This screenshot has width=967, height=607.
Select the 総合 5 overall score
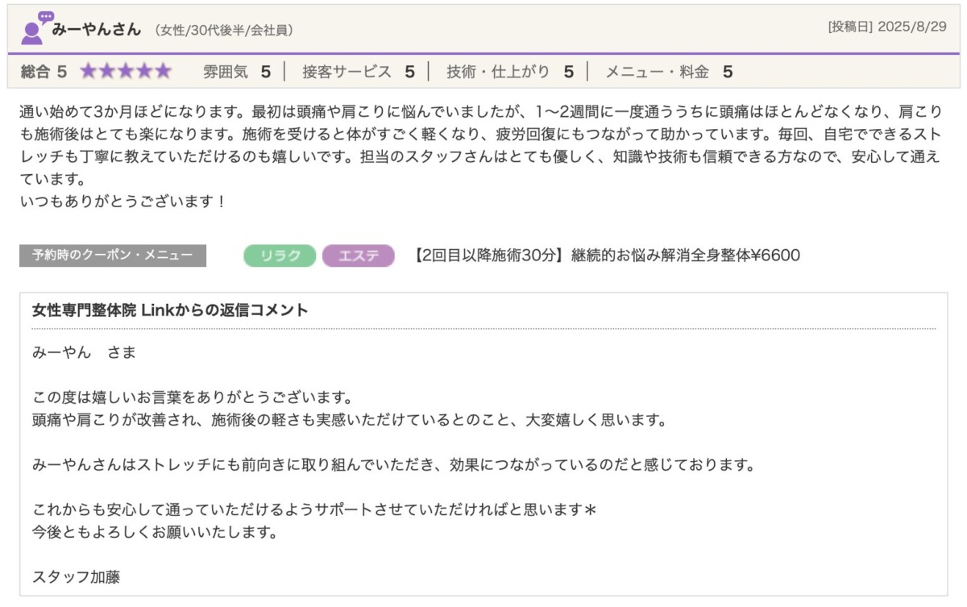point(44,72)
